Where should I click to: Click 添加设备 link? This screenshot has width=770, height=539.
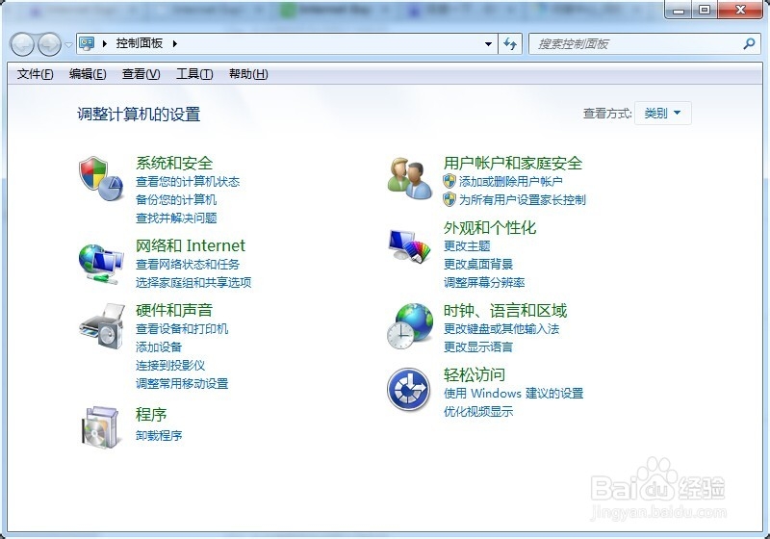[159, 347]
